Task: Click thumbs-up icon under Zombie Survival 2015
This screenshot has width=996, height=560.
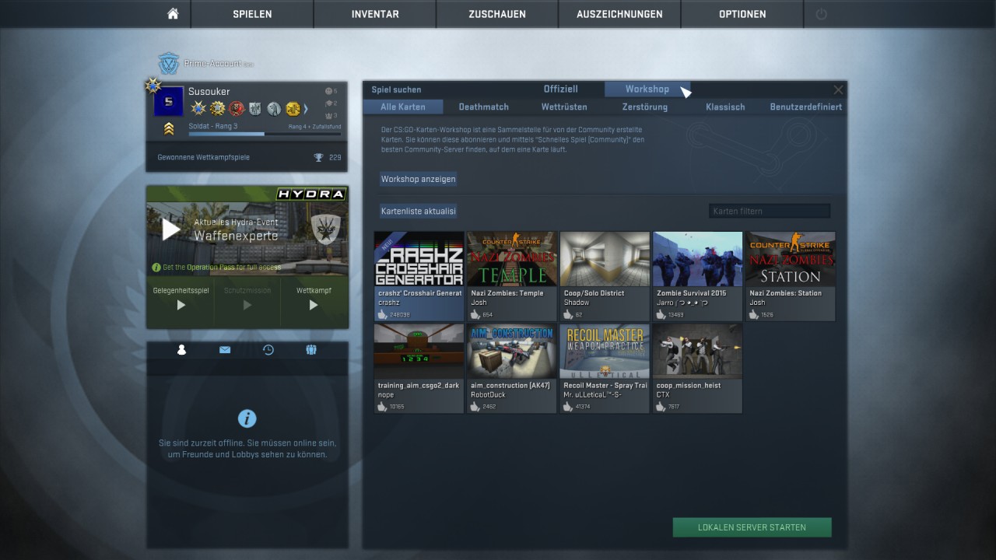Action: click(x=661, y=314)
